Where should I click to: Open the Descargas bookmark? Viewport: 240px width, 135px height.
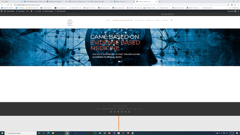[138, 8]
